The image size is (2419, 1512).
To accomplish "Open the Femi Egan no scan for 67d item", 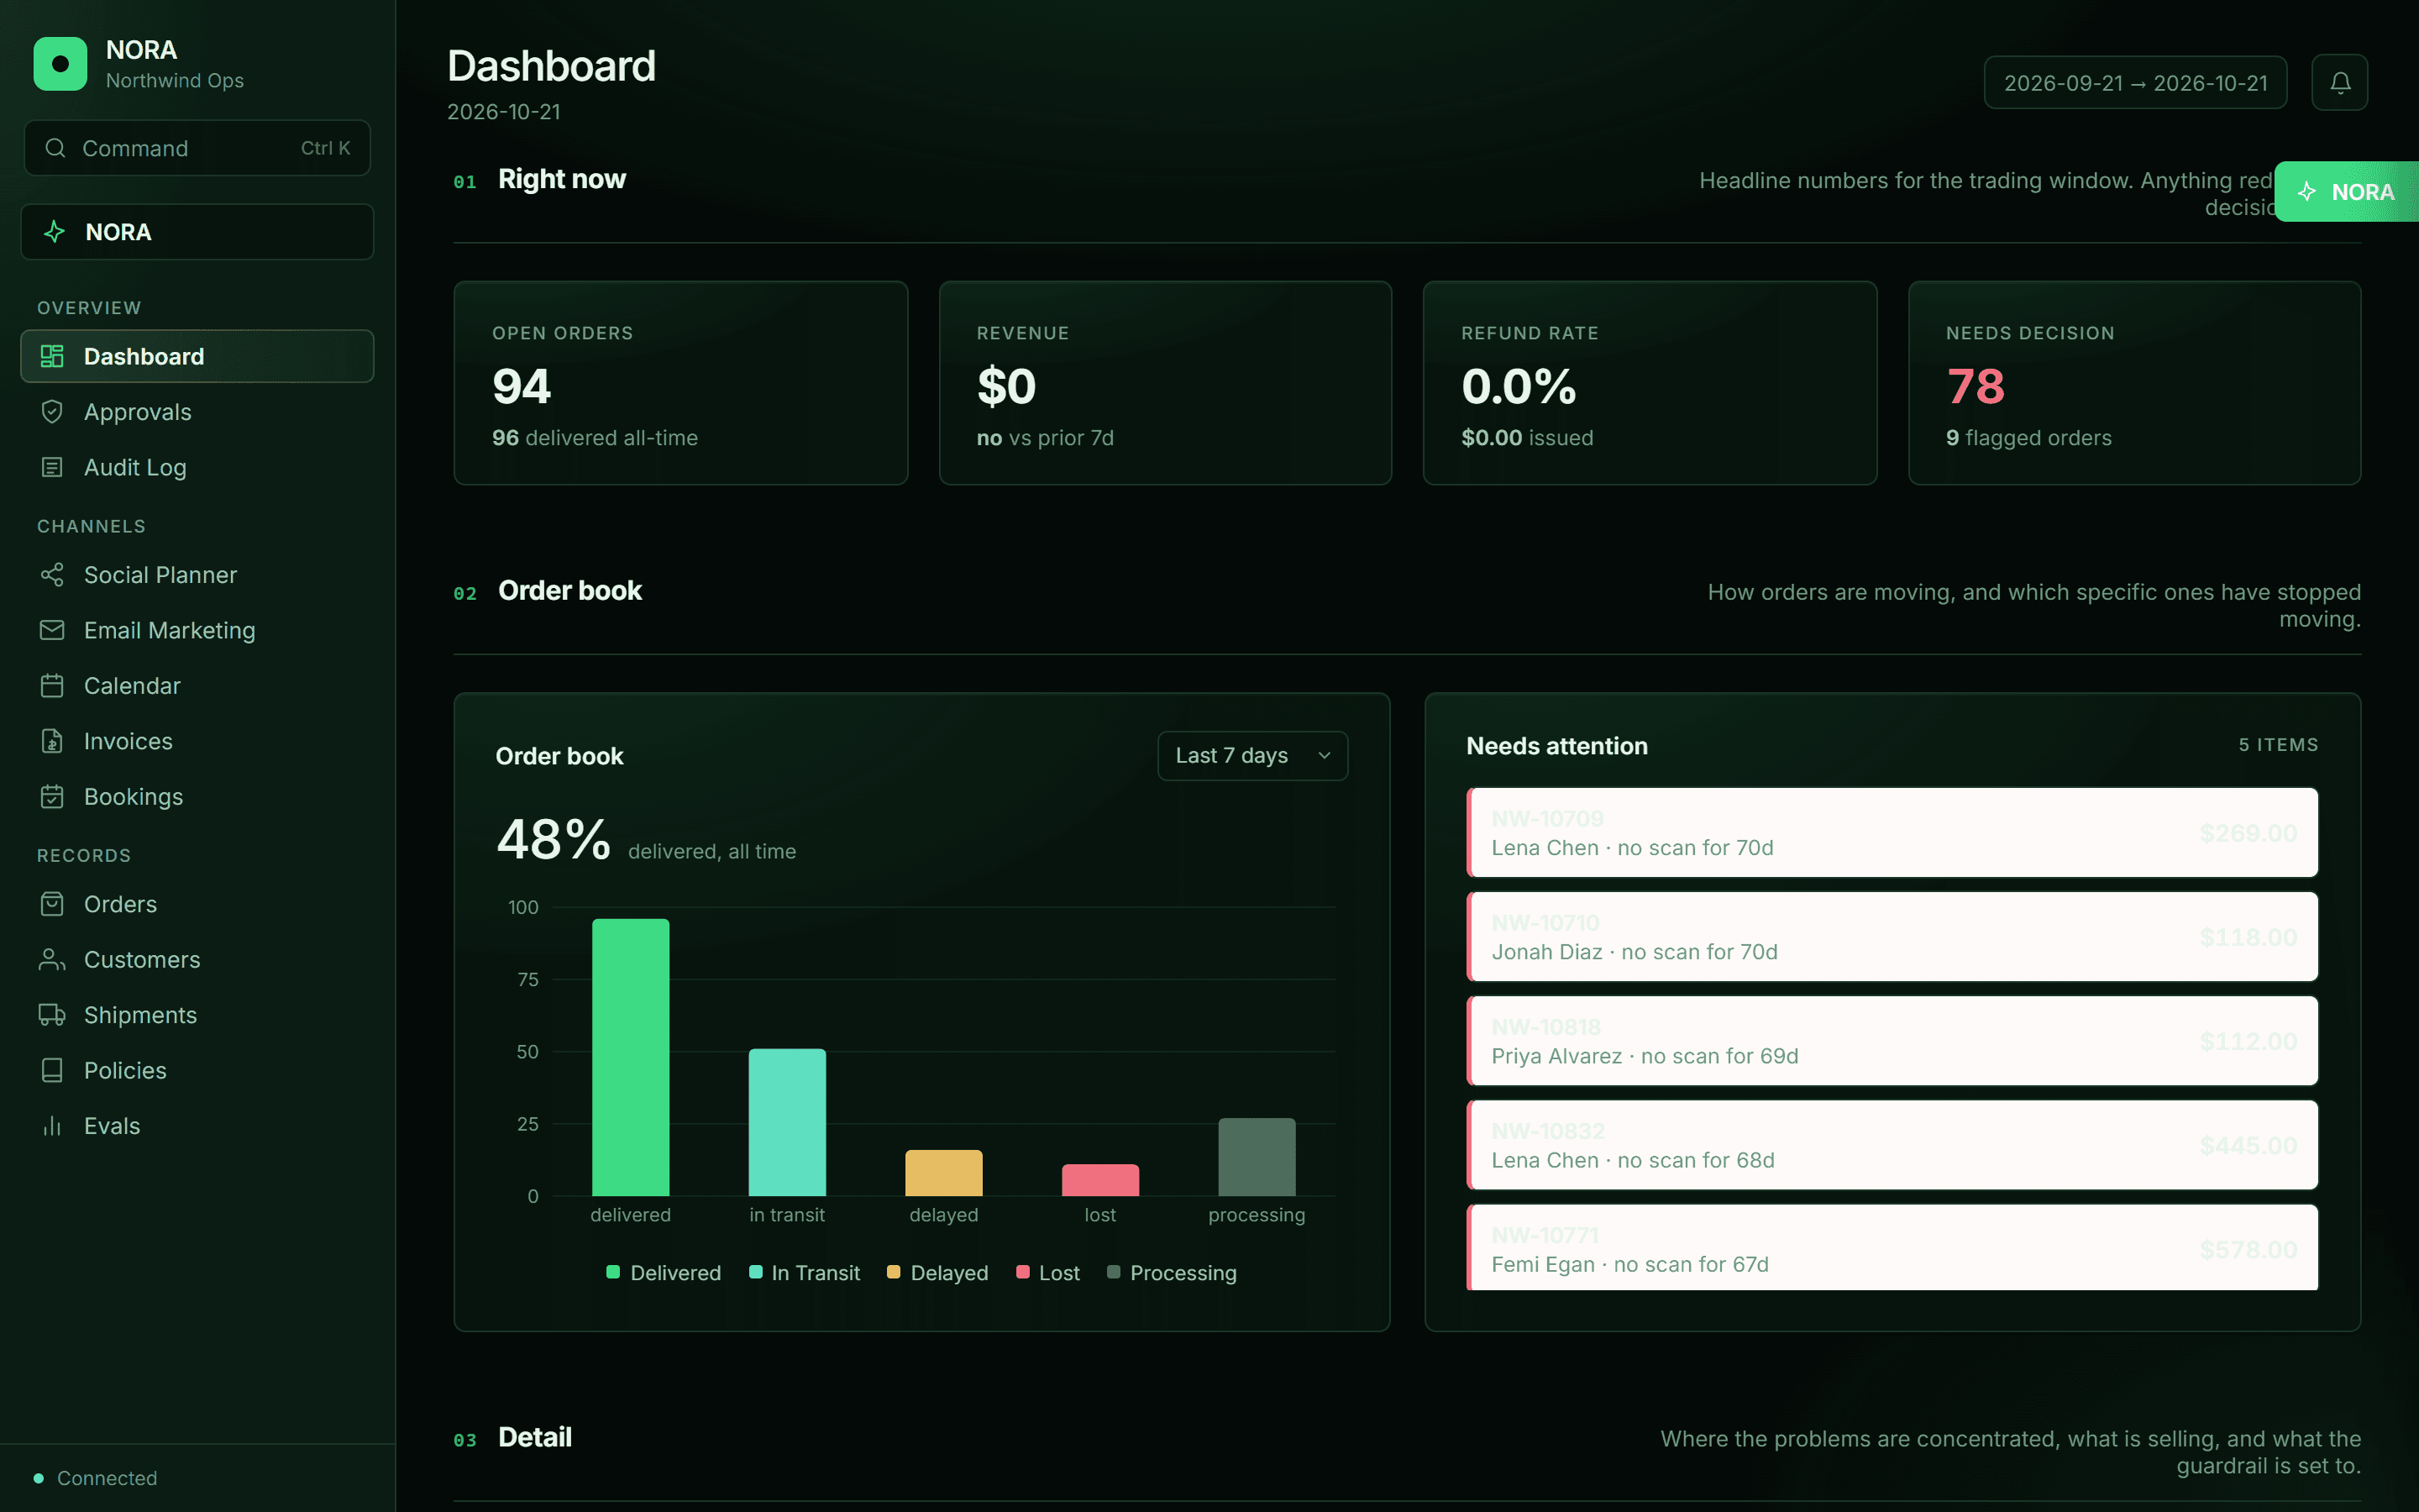I will click(1892, 1248).
